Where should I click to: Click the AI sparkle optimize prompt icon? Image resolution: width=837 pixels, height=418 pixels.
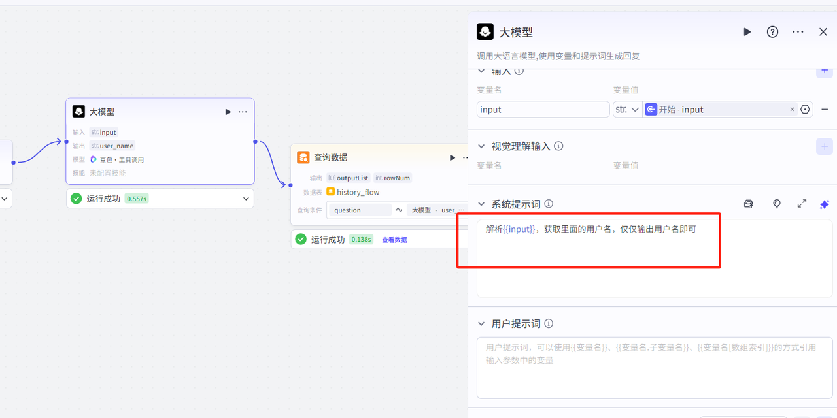824,204
